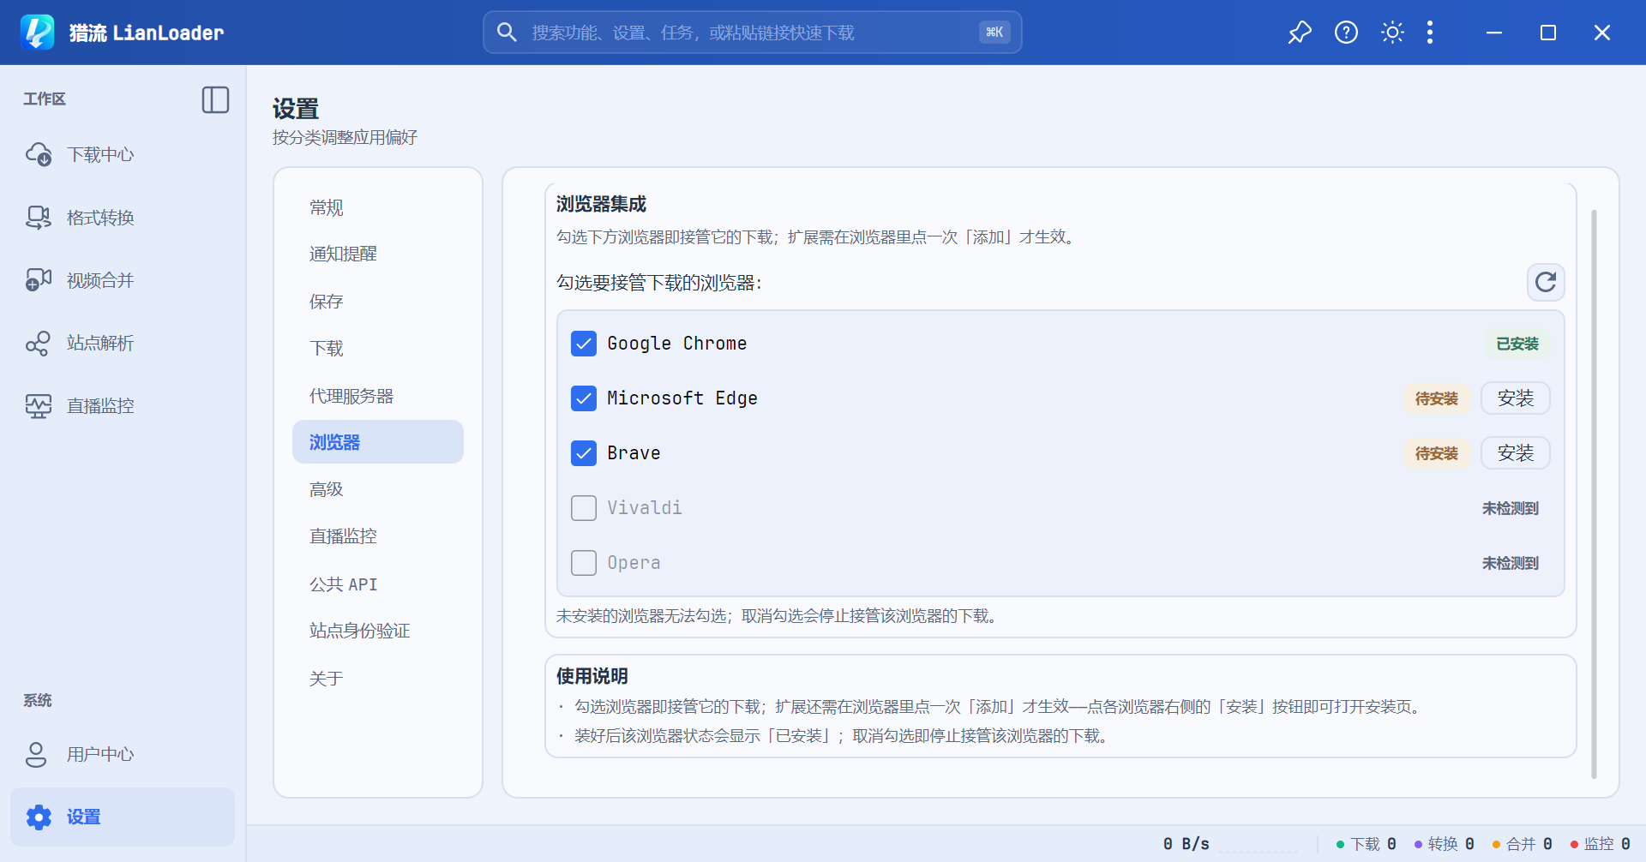
Task: Click the 合并 0 status bar entry
Action: (1523, 844)
